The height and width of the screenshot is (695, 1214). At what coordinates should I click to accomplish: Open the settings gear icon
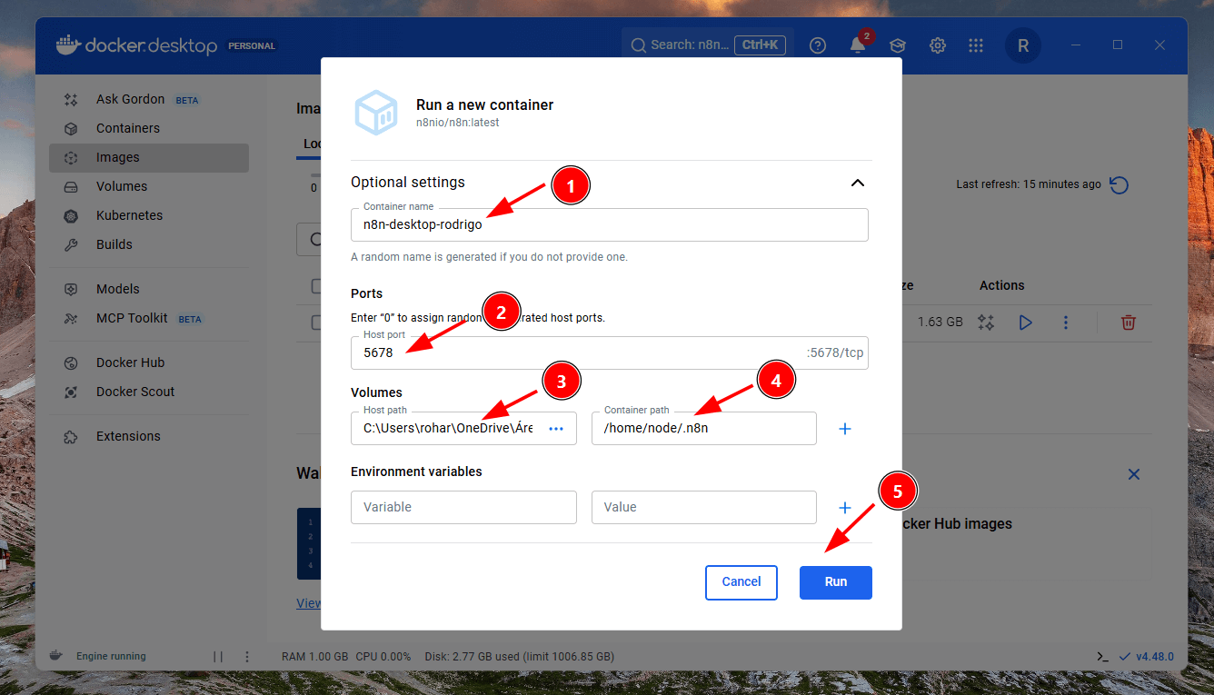(938, 45)
